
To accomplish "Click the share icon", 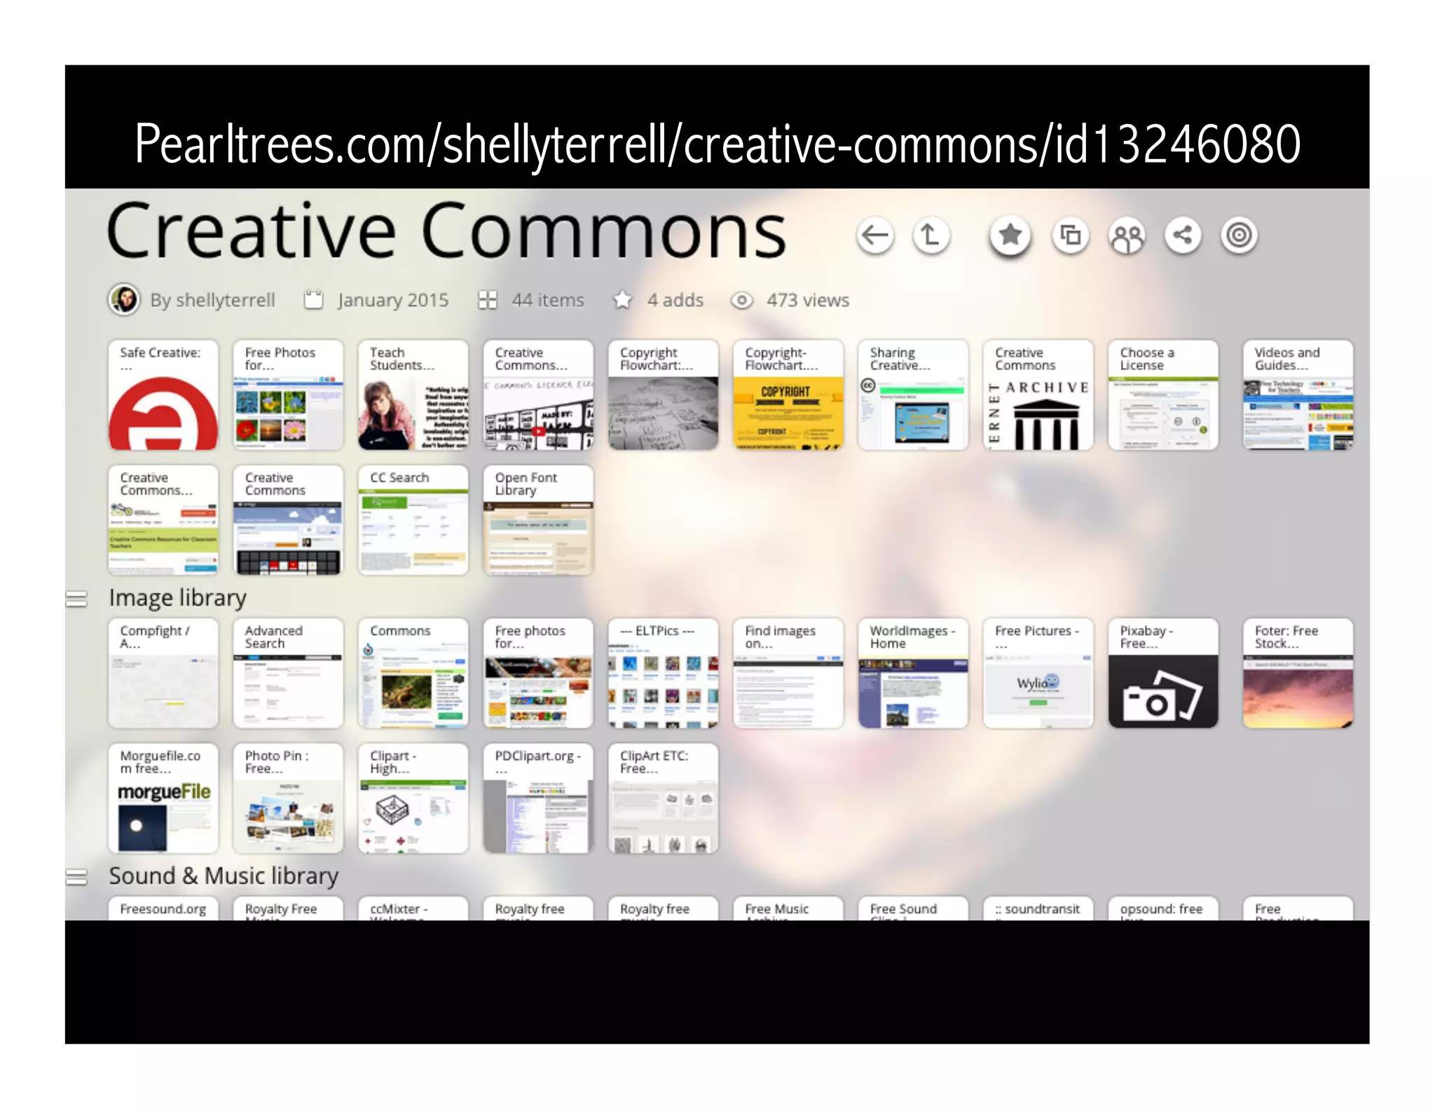I will [x=1183, y=236].
